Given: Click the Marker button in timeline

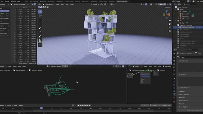Looking at the screenshot, I should pos(21,105).
